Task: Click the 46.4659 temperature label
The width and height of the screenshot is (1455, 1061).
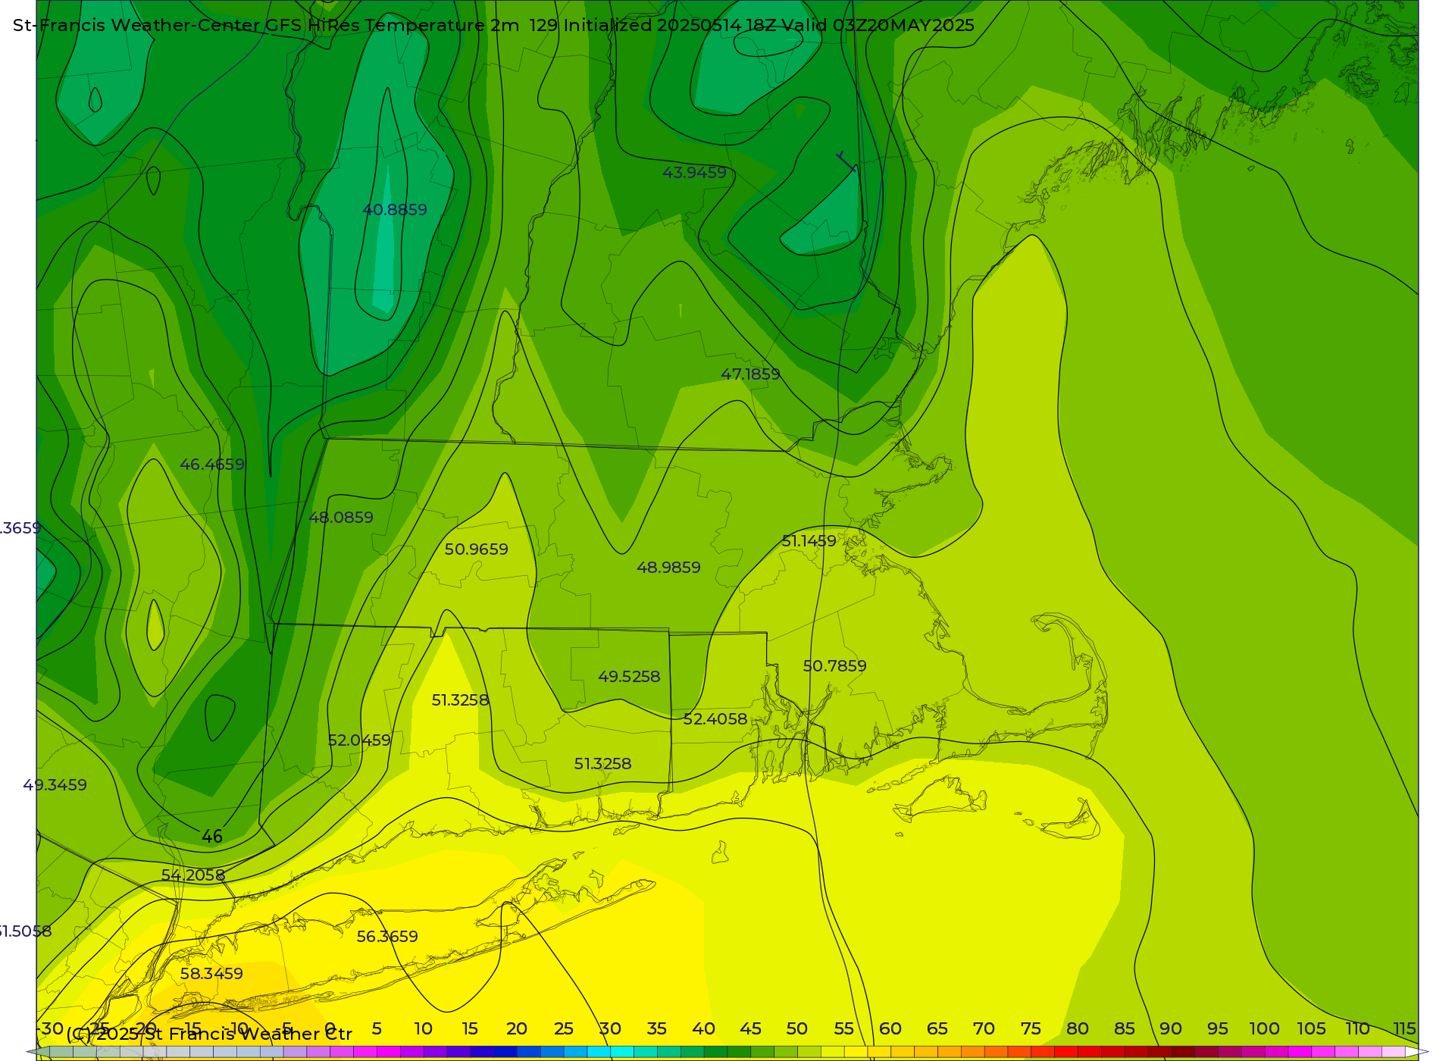Action: point(212,465)
